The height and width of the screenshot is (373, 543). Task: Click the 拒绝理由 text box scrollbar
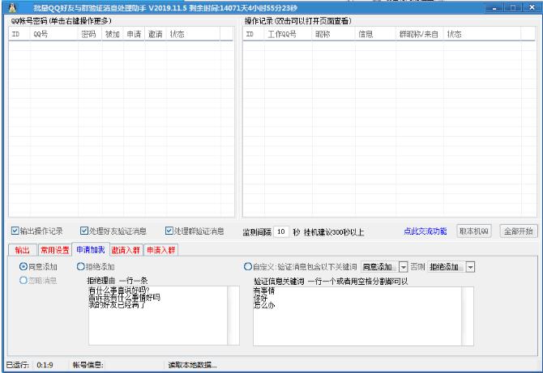(x=233, y=316)
